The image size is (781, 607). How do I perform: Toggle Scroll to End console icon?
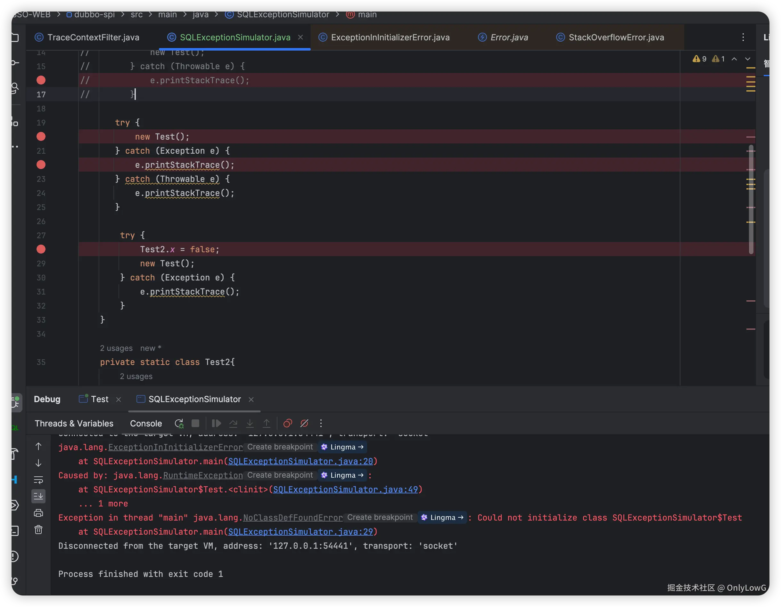point(38,496)
